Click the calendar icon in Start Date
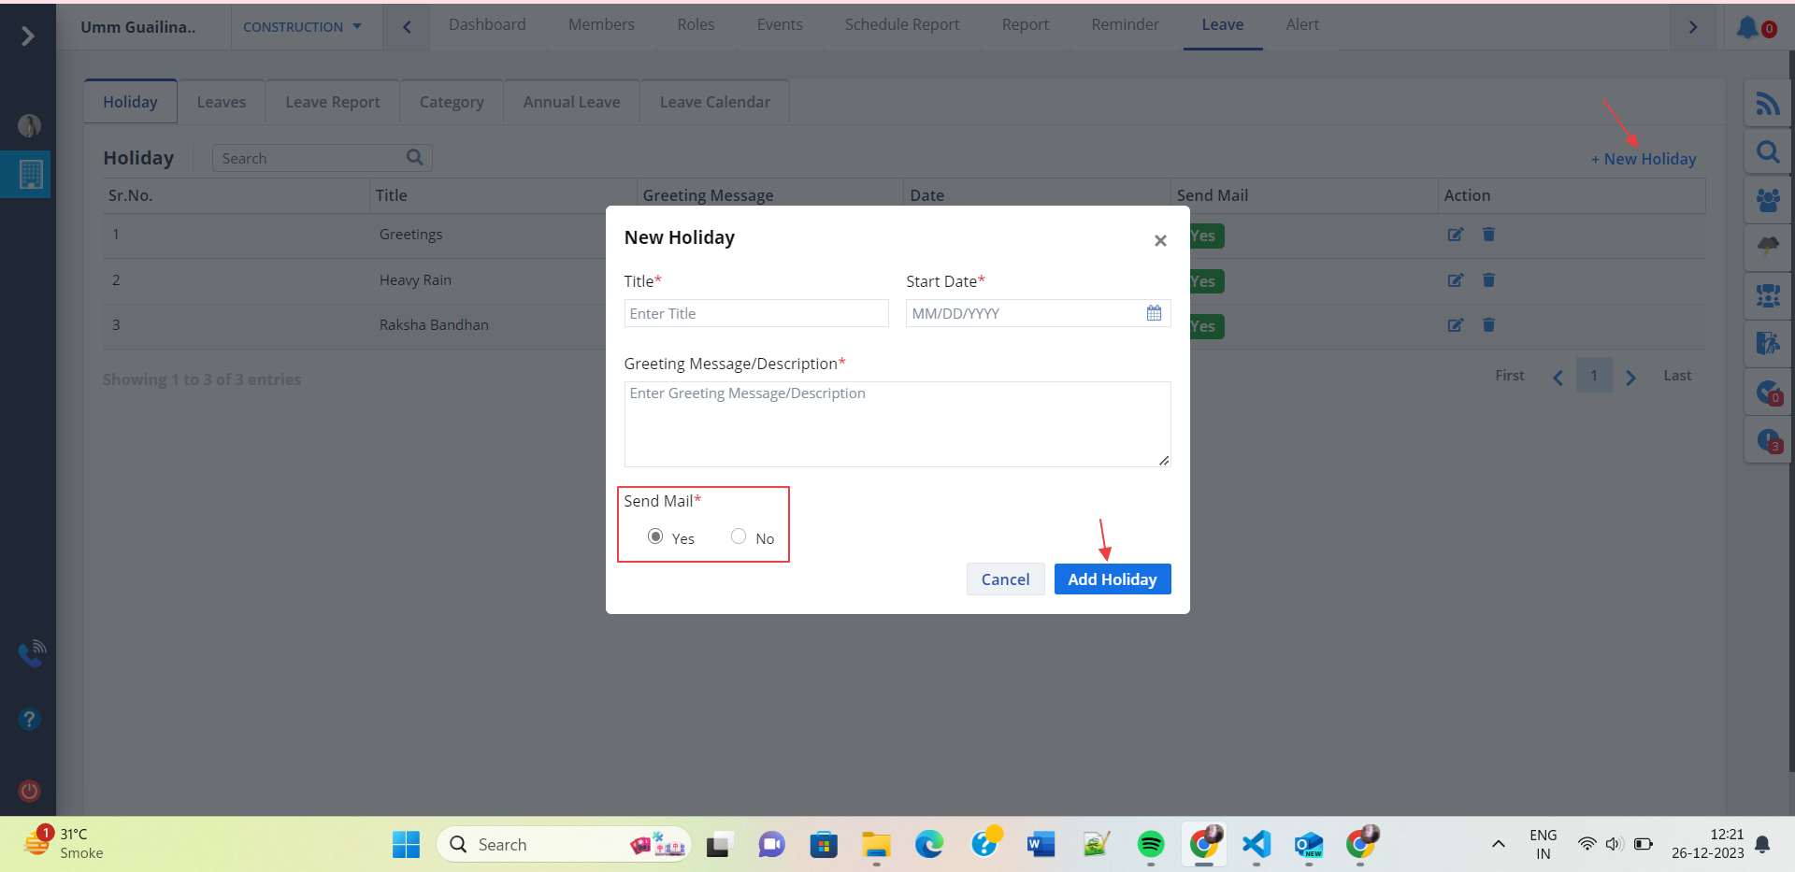The image size is (1795, 872). [1154, 313]
